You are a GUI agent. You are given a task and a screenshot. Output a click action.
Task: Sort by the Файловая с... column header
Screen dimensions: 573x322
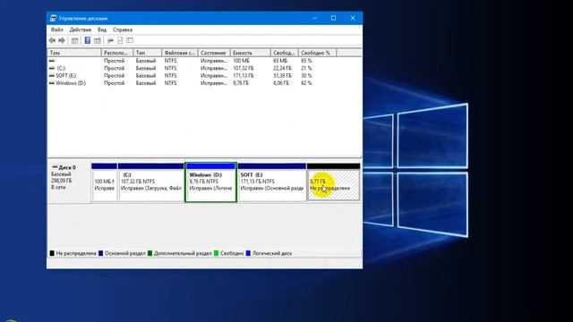point(180,53)
